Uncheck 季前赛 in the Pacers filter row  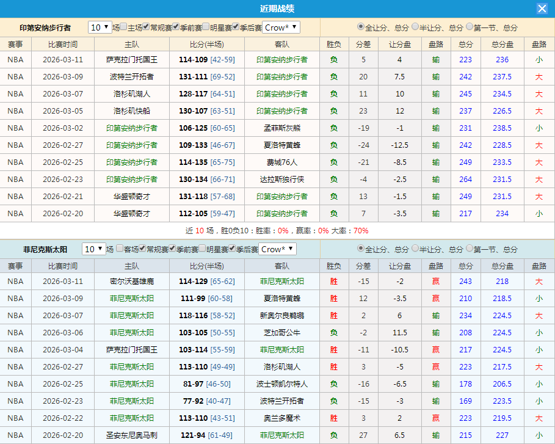point(175,27)
